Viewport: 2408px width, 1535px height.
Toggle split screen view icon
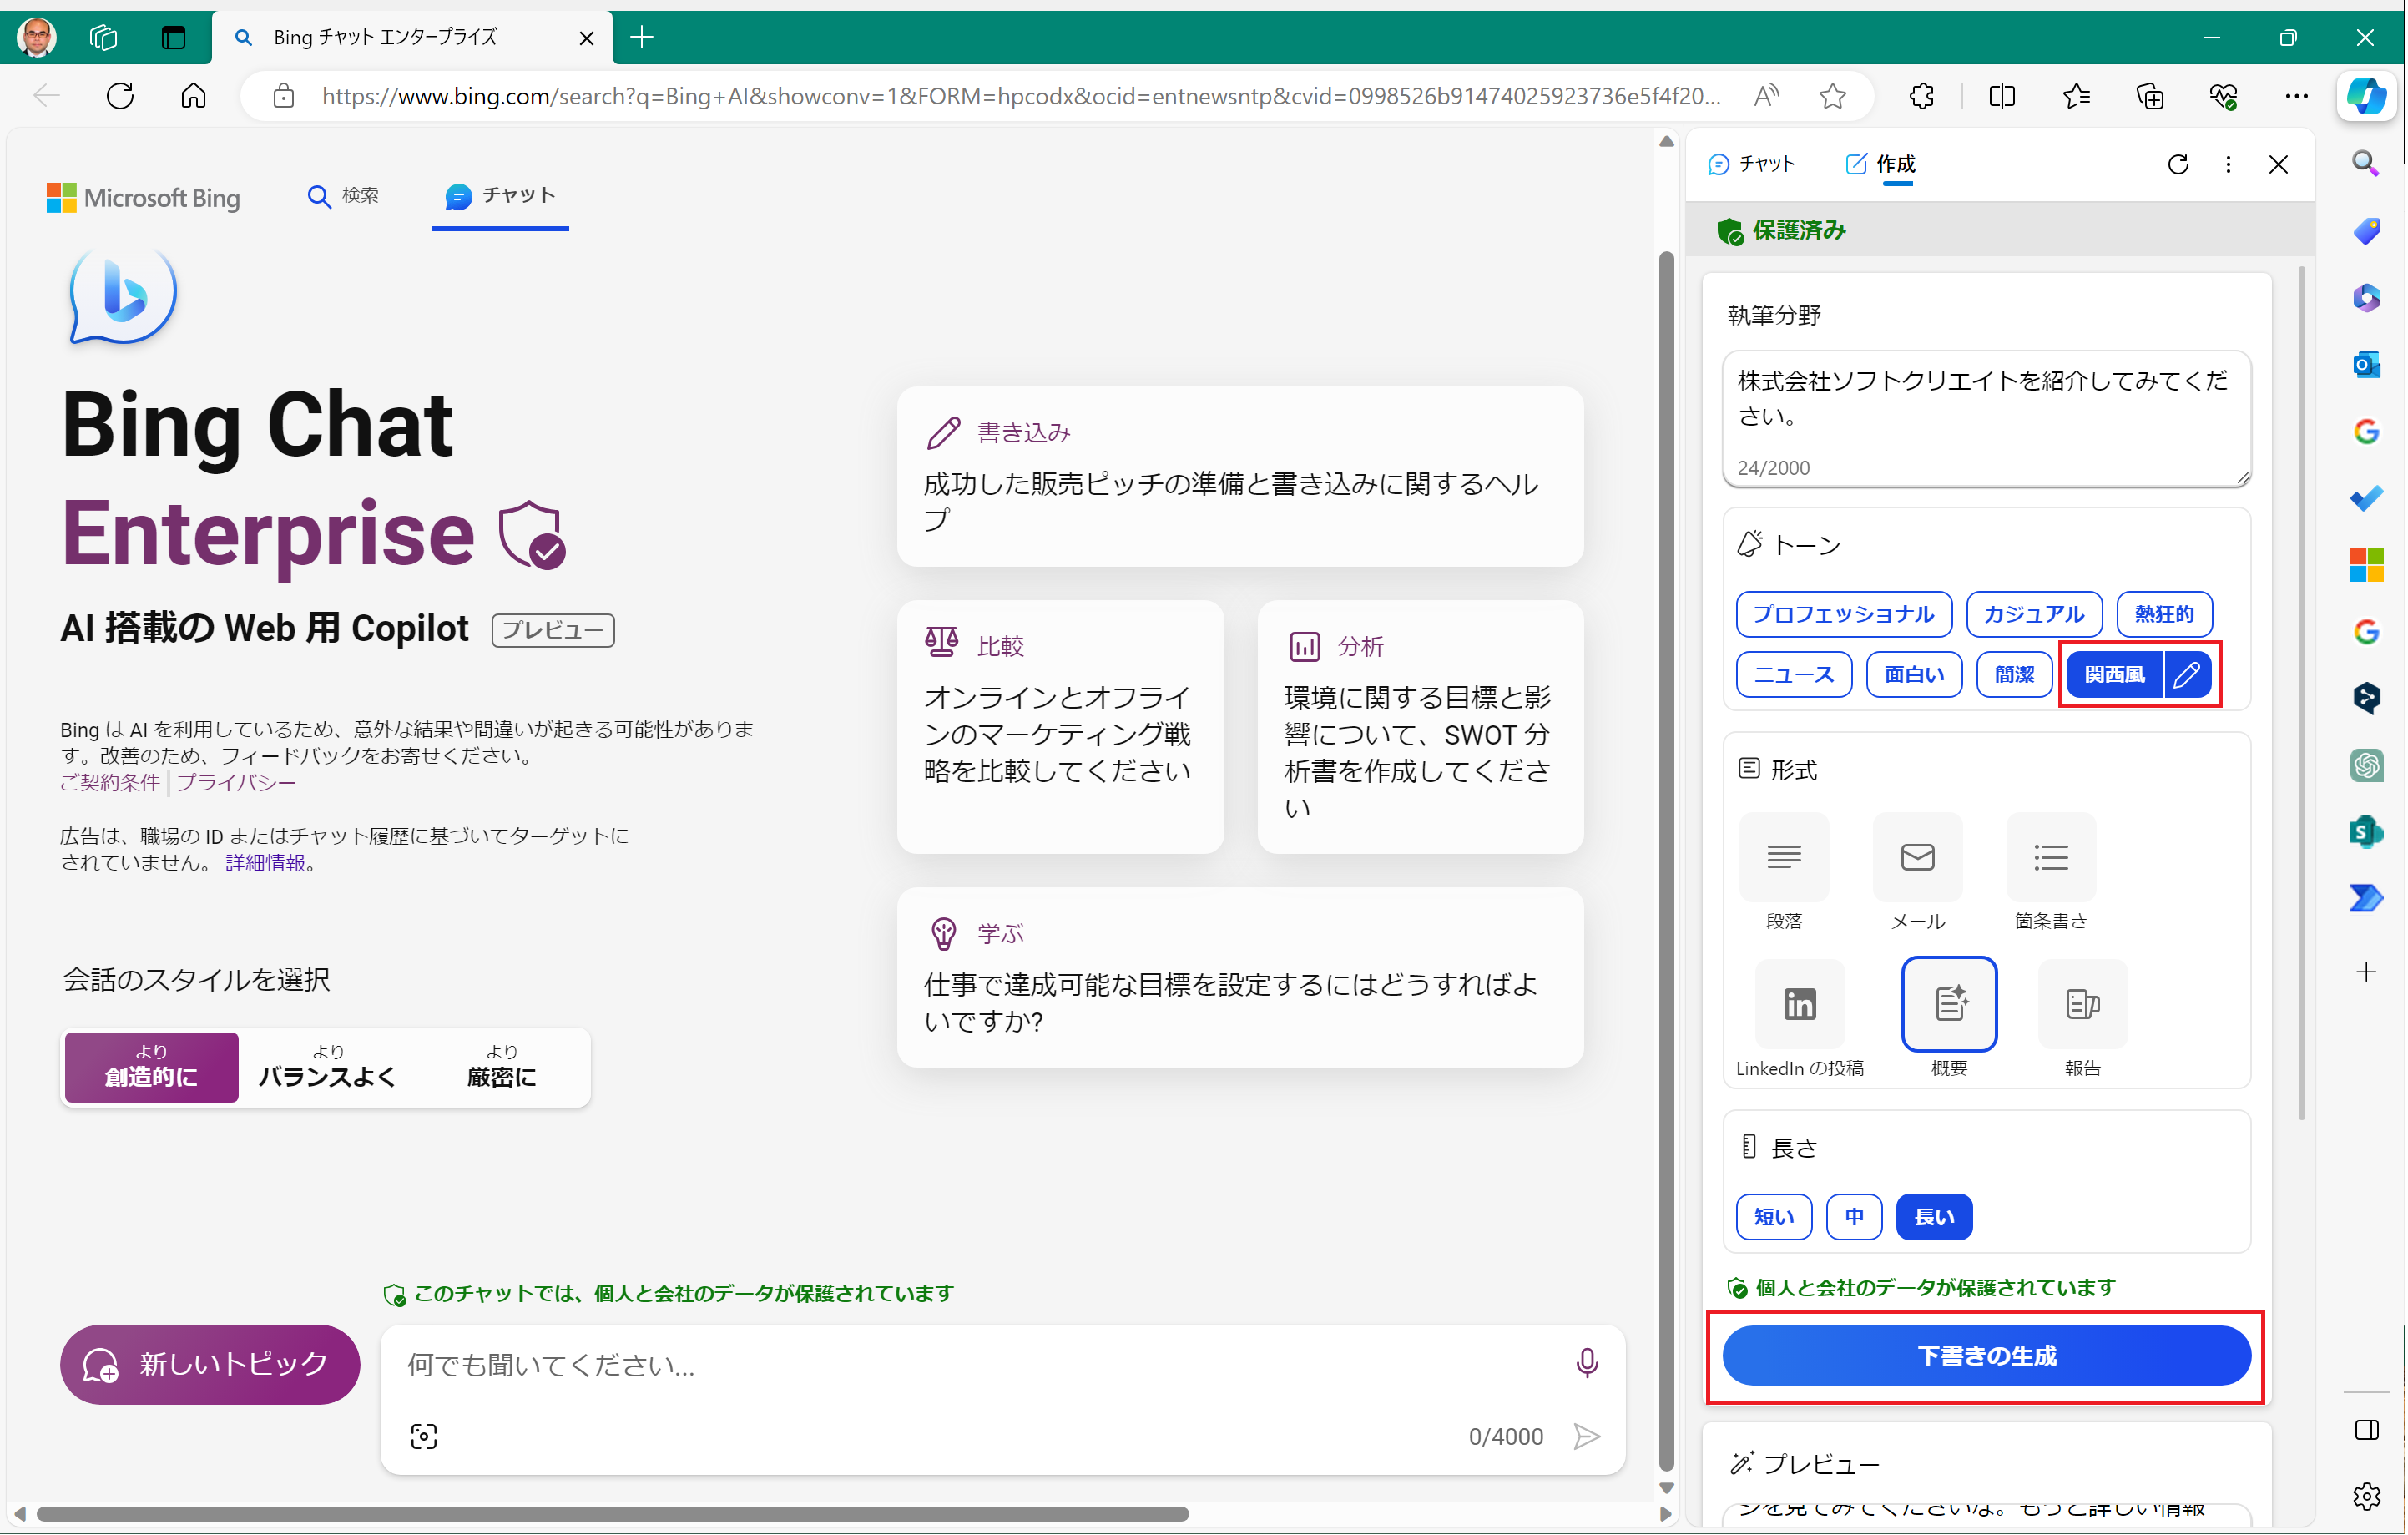click(x=2002, y=96)
